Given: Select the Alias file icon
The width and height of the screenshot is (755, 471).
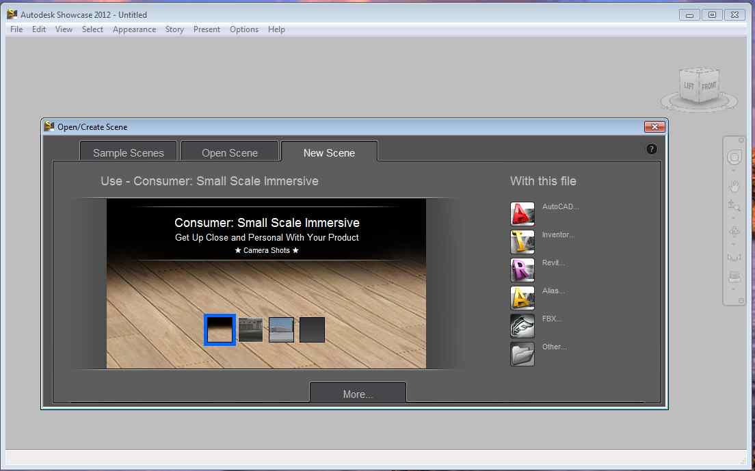Looking at the screenshot, I should coord(522,297).
